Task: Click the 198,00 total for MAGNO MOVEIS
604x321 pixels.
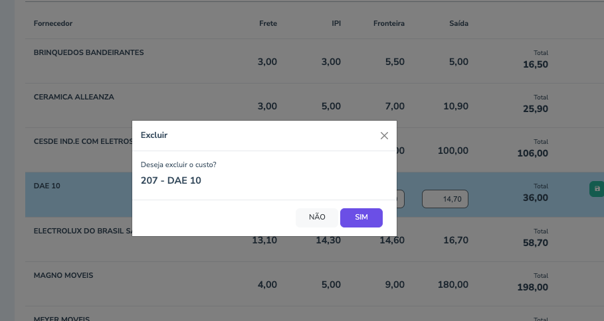Action: point(532,287)
